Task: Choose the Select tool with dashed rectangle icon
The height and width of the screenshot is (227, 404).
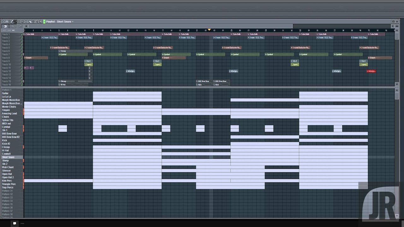Action: (x=33, y=21)
